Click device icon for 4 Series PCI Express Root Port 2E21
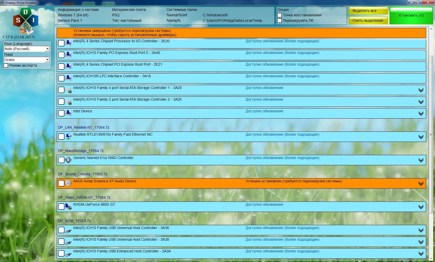 tap(68, 66)
